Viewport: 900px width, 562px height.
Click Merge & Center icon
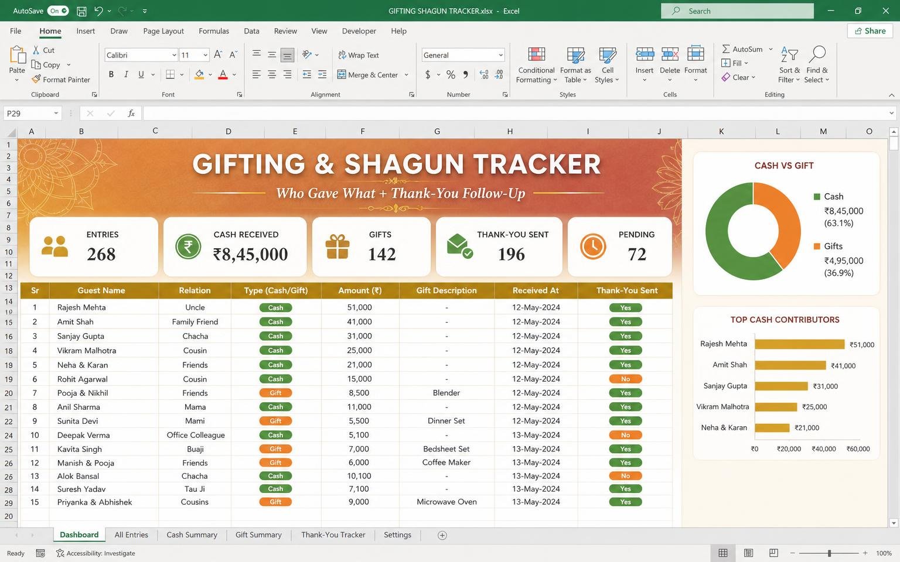pyautogui.click(x=342, y=74)
